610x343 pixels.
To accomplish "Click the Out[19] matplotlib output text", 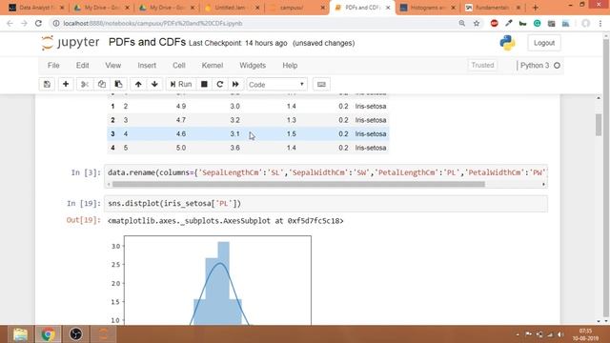I will click(226, 221).
